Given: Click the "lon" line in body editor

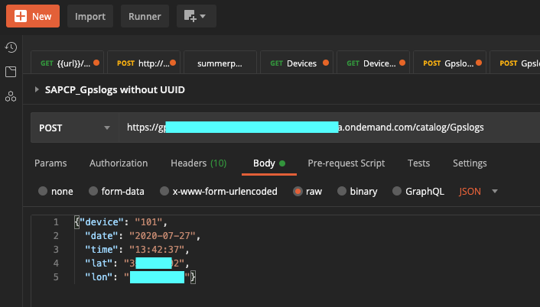Looking at the screenshot, I should [x=141, y=277].
